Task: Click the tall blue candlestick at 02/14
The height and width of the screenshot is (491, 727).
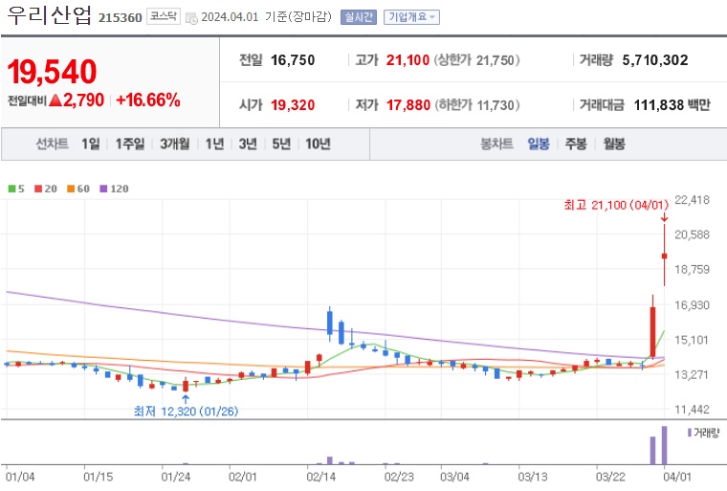Action: (x=330, y=323)
